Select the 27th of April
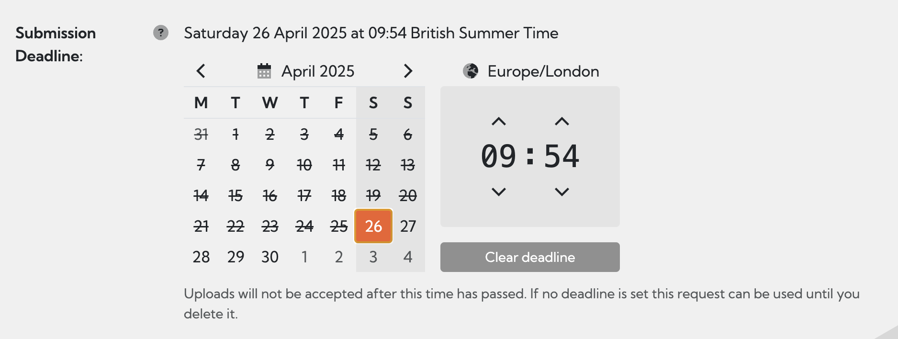The width and height of the screenshot is (898, 339). pyautogui.click(x=408, y=226)
